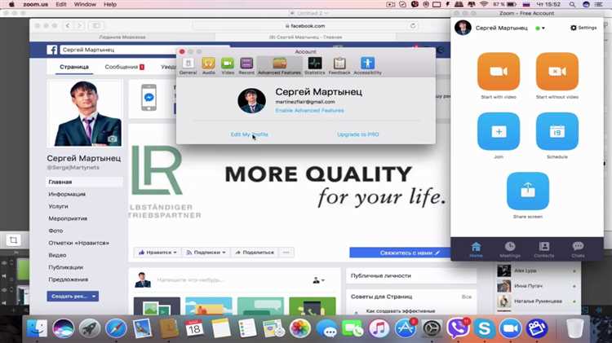This screenshot has width=612, height=343.
Task: Open Safari from the Dock
Action: pyautogui.click(x=116, y=328)
